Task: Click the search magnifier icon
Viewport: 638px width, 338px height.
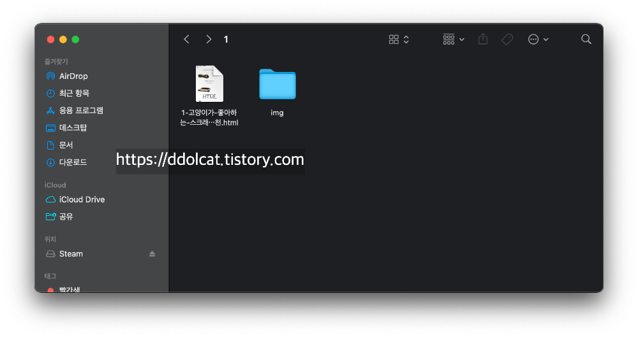Action: [x=586, y=39]
